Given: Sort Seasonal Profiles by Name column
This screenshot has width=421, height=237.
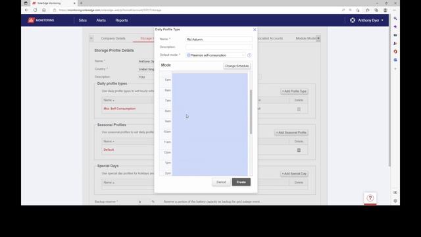Looking at the screenshot, I should point(109,142).
